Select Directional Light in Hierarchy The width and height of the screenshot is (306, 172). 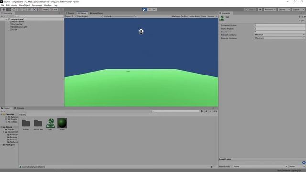(20, 27)
